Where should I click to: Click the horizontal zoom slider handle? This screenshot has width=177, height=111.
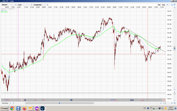coord(165,103)
